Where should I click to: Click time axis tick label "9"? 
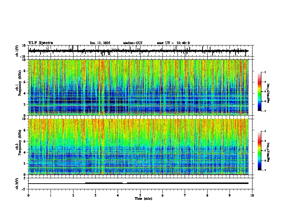(x=229, y=195)
